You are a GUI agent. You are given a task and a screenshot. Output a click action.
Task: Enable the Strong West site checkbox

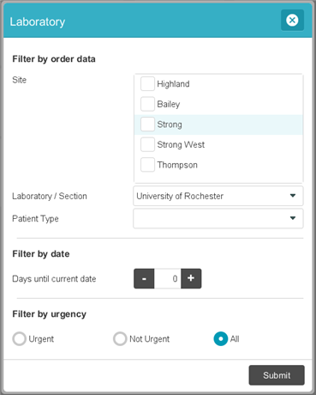click(147, 144)
